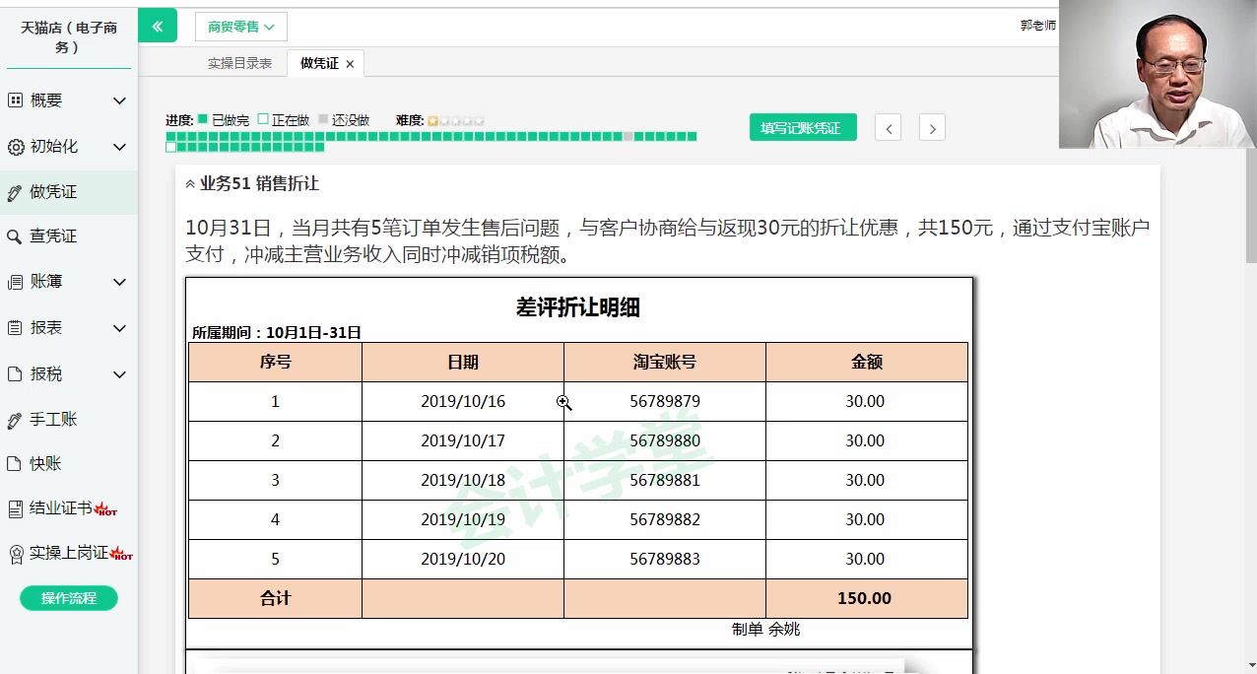Click the next arrow beside 填写记账凭证
Image resolution: width=1257 pixels, height=674 pixels.
[x=931, y=127]
